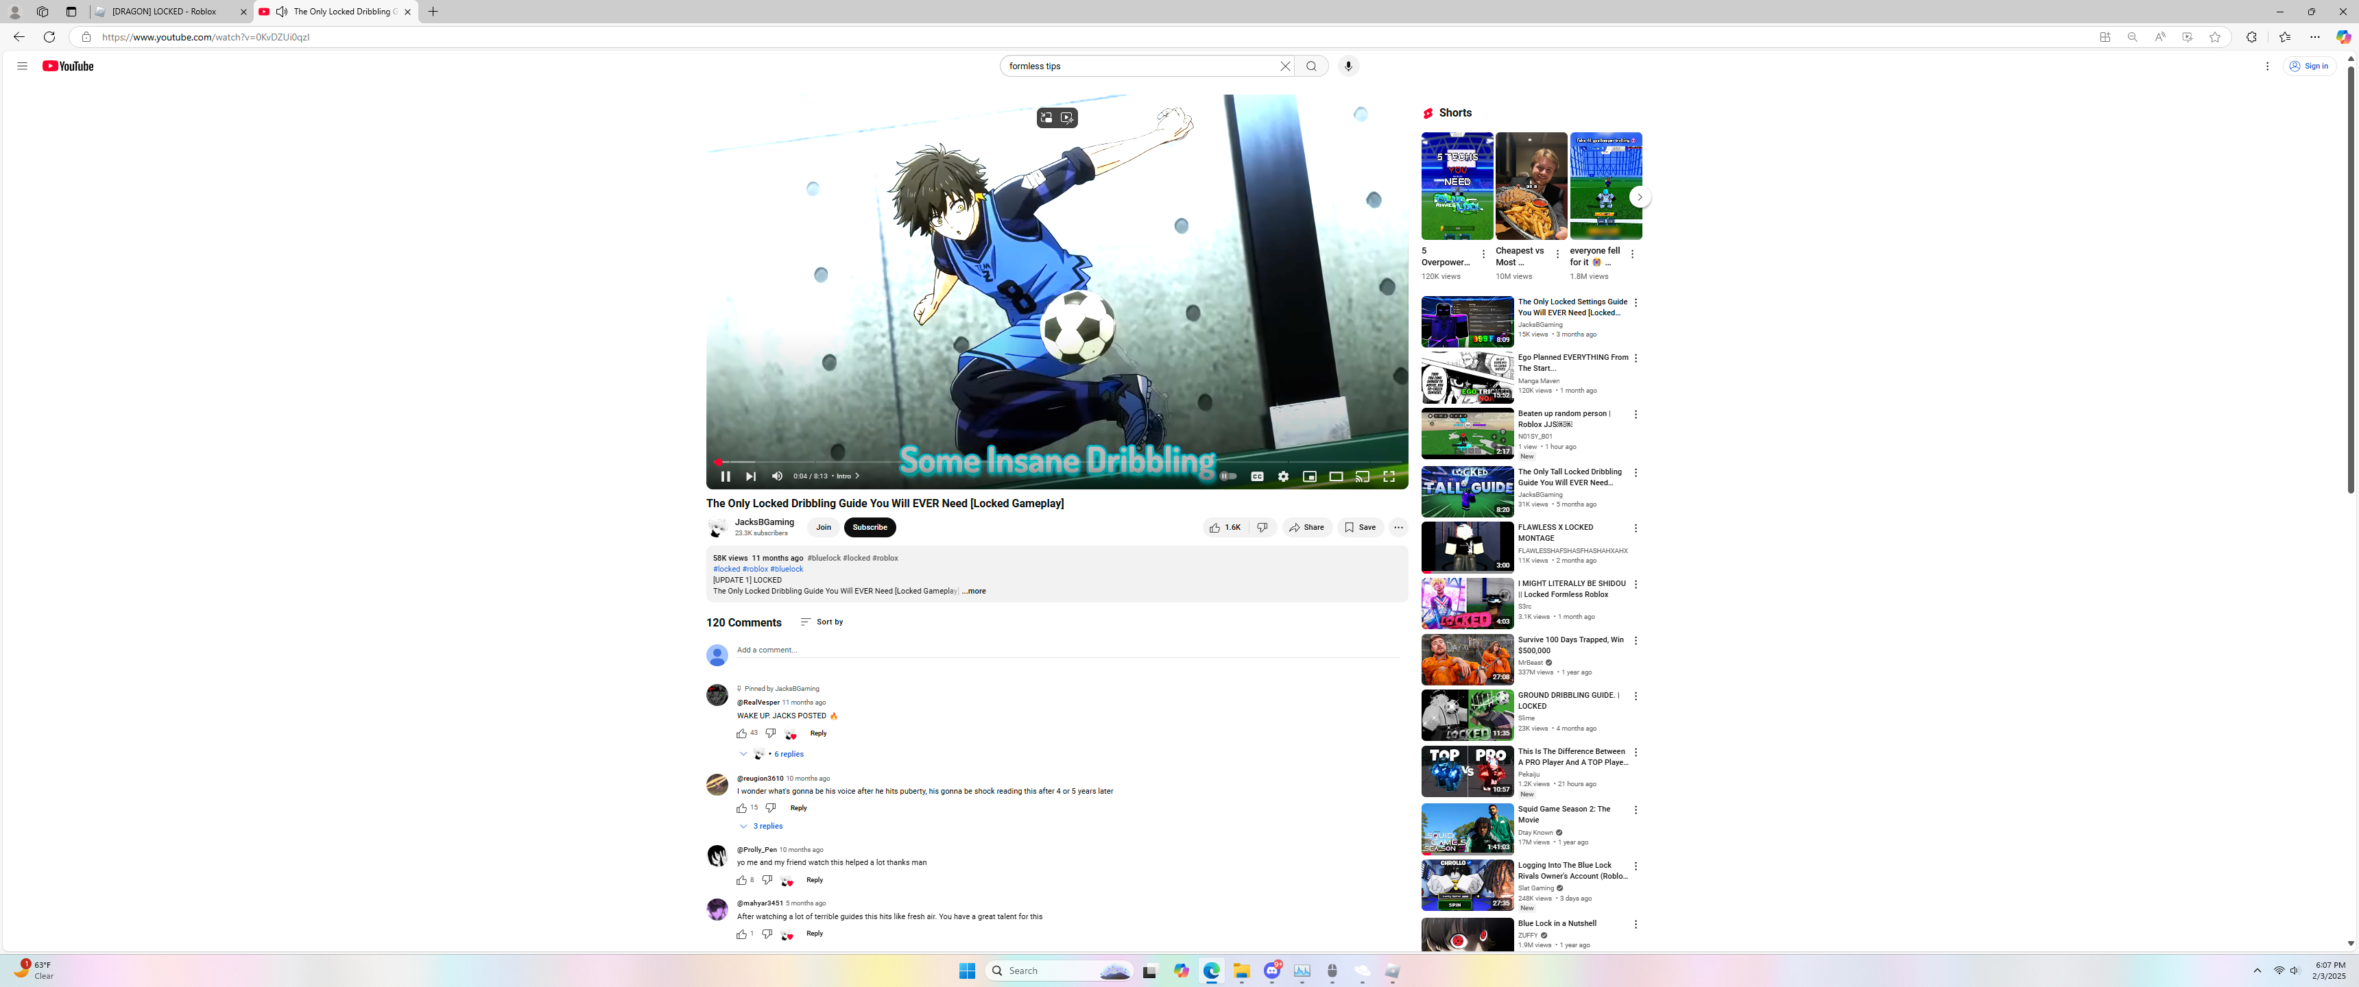Open action menu for 'Squid Game Season 2'
This screenshot has height=987, width=2359.
[x=1636, y=810]
